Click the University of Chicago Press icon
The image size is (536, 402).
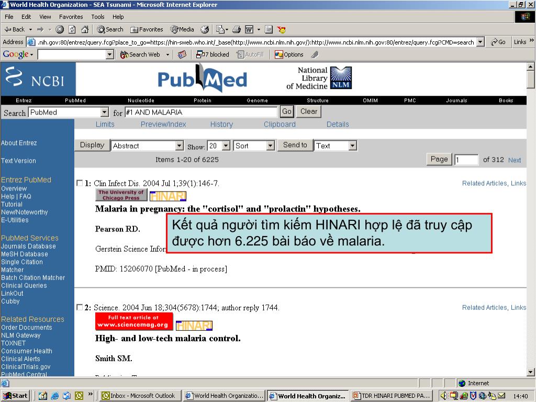point(121,195)
